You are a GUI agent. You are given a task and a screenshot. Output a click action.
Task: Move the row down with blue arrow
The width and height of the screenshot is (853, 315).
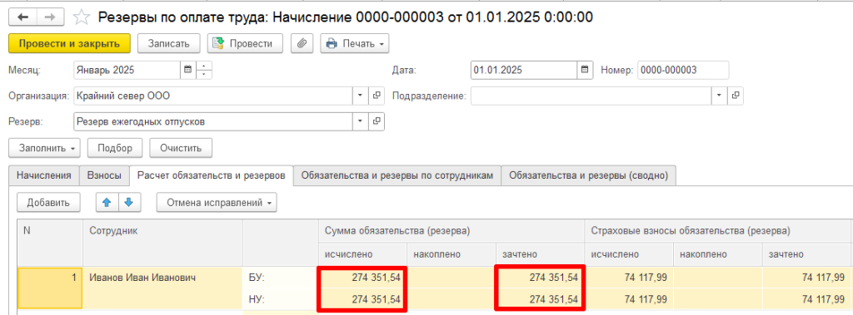(128, 203)
